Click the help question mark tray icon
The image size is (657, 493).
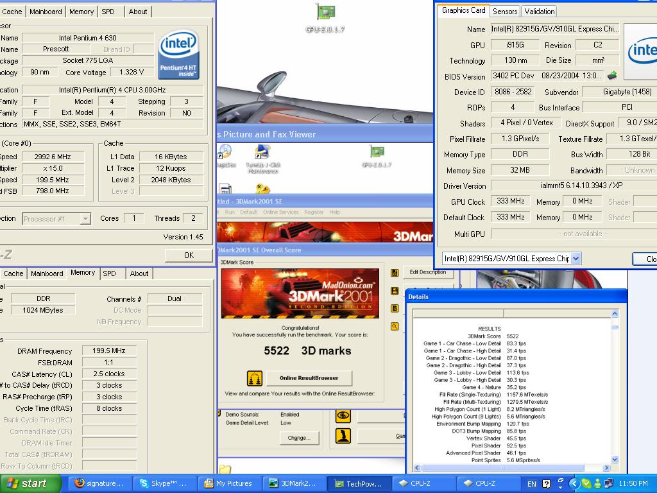coord(547,484)
